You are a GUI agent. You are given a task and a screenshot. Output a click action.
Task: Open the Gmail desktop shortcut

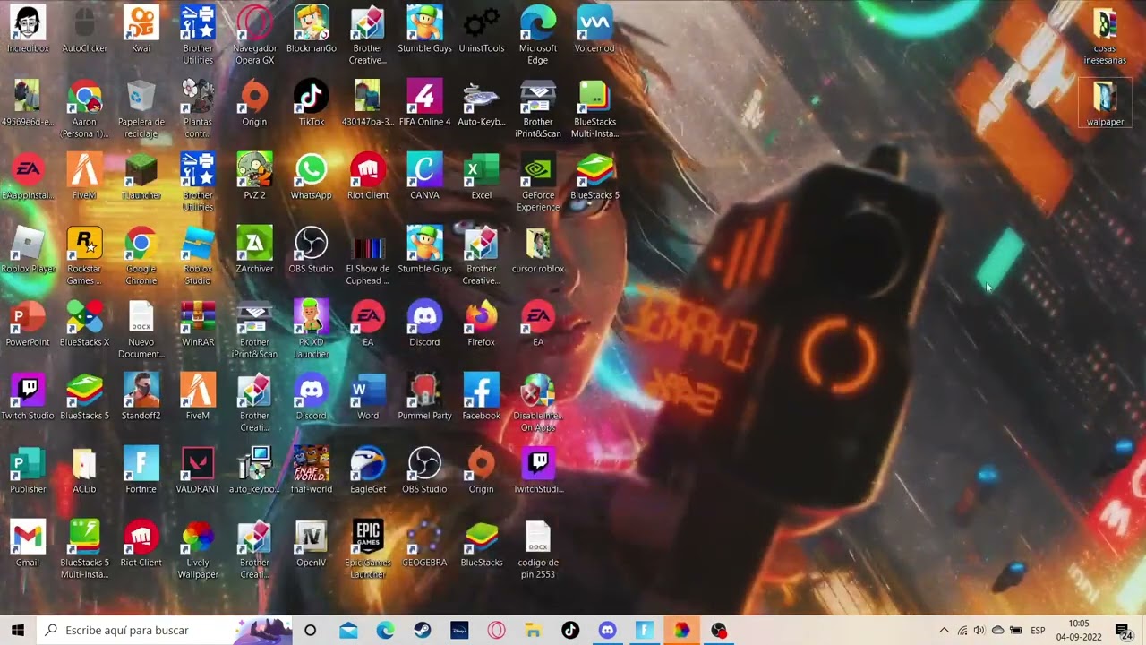[x=28, y=544]
